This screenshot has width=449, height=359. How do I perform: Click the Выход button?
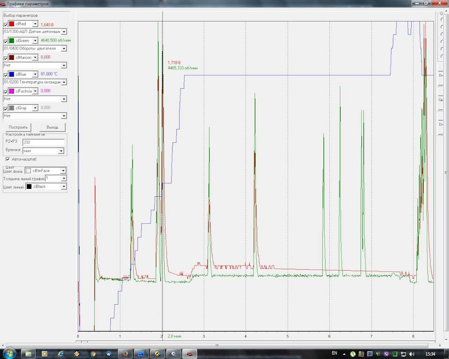[52, 127]
